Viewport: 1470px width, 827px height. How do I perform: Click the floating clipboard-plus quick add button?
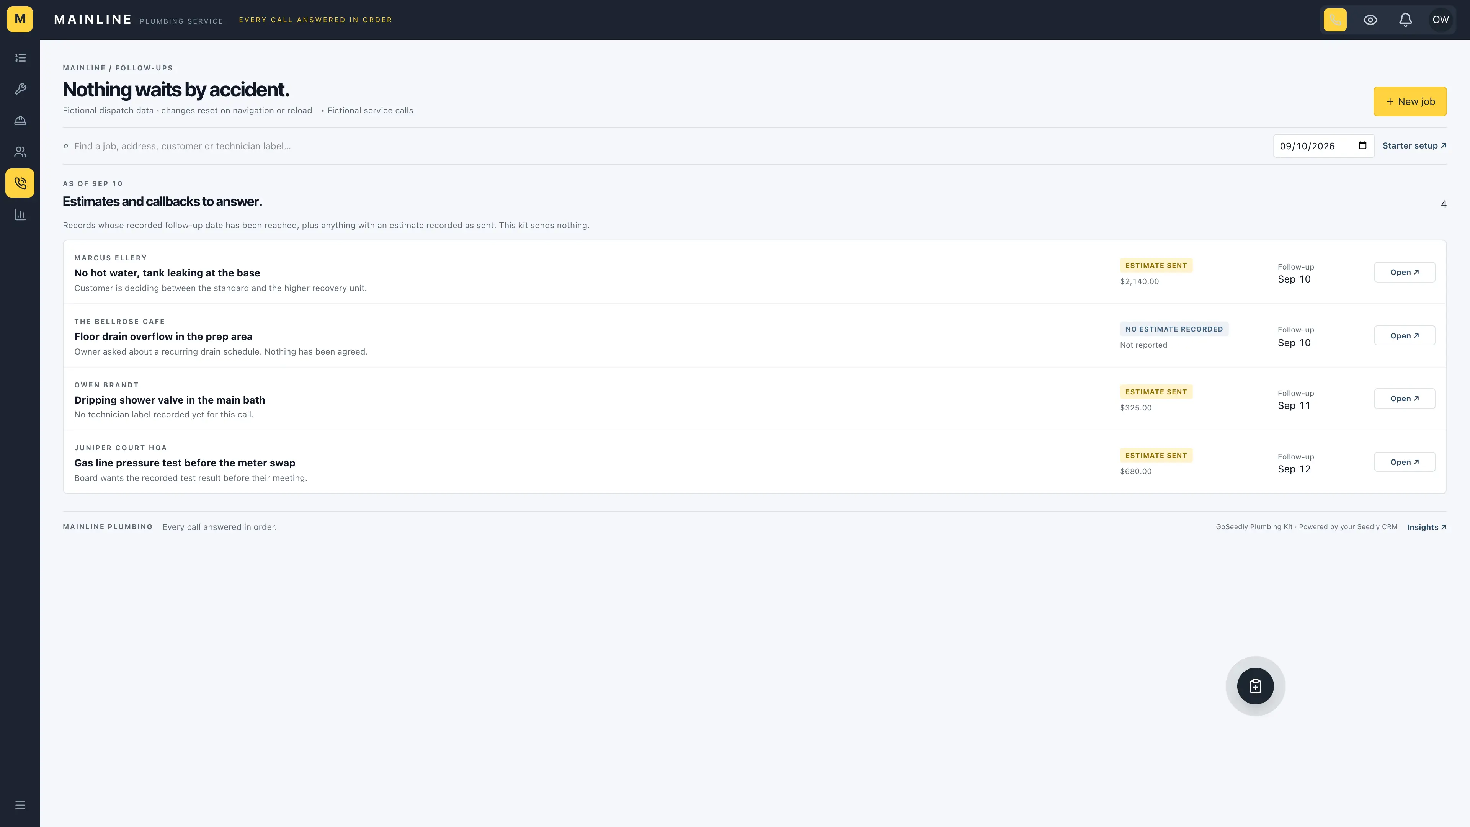1256,686
